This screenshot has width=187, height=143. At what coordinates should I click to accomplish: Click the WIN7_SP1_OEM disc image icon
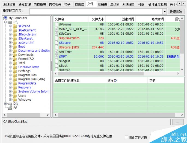57,29
